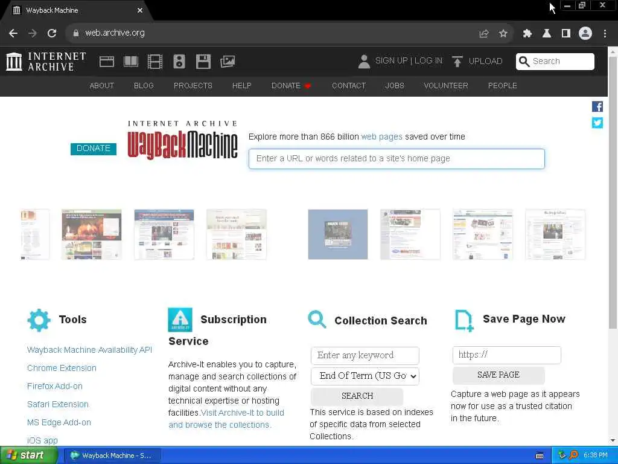The height and width of the screenshot is (464, 618).
Task: Open the Video film strip icon
Action: click(155, 62)
